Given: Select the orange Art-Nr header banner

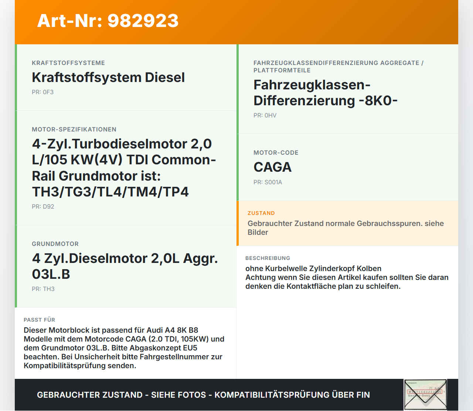Looking at the screenshot, I should [236, 21].
